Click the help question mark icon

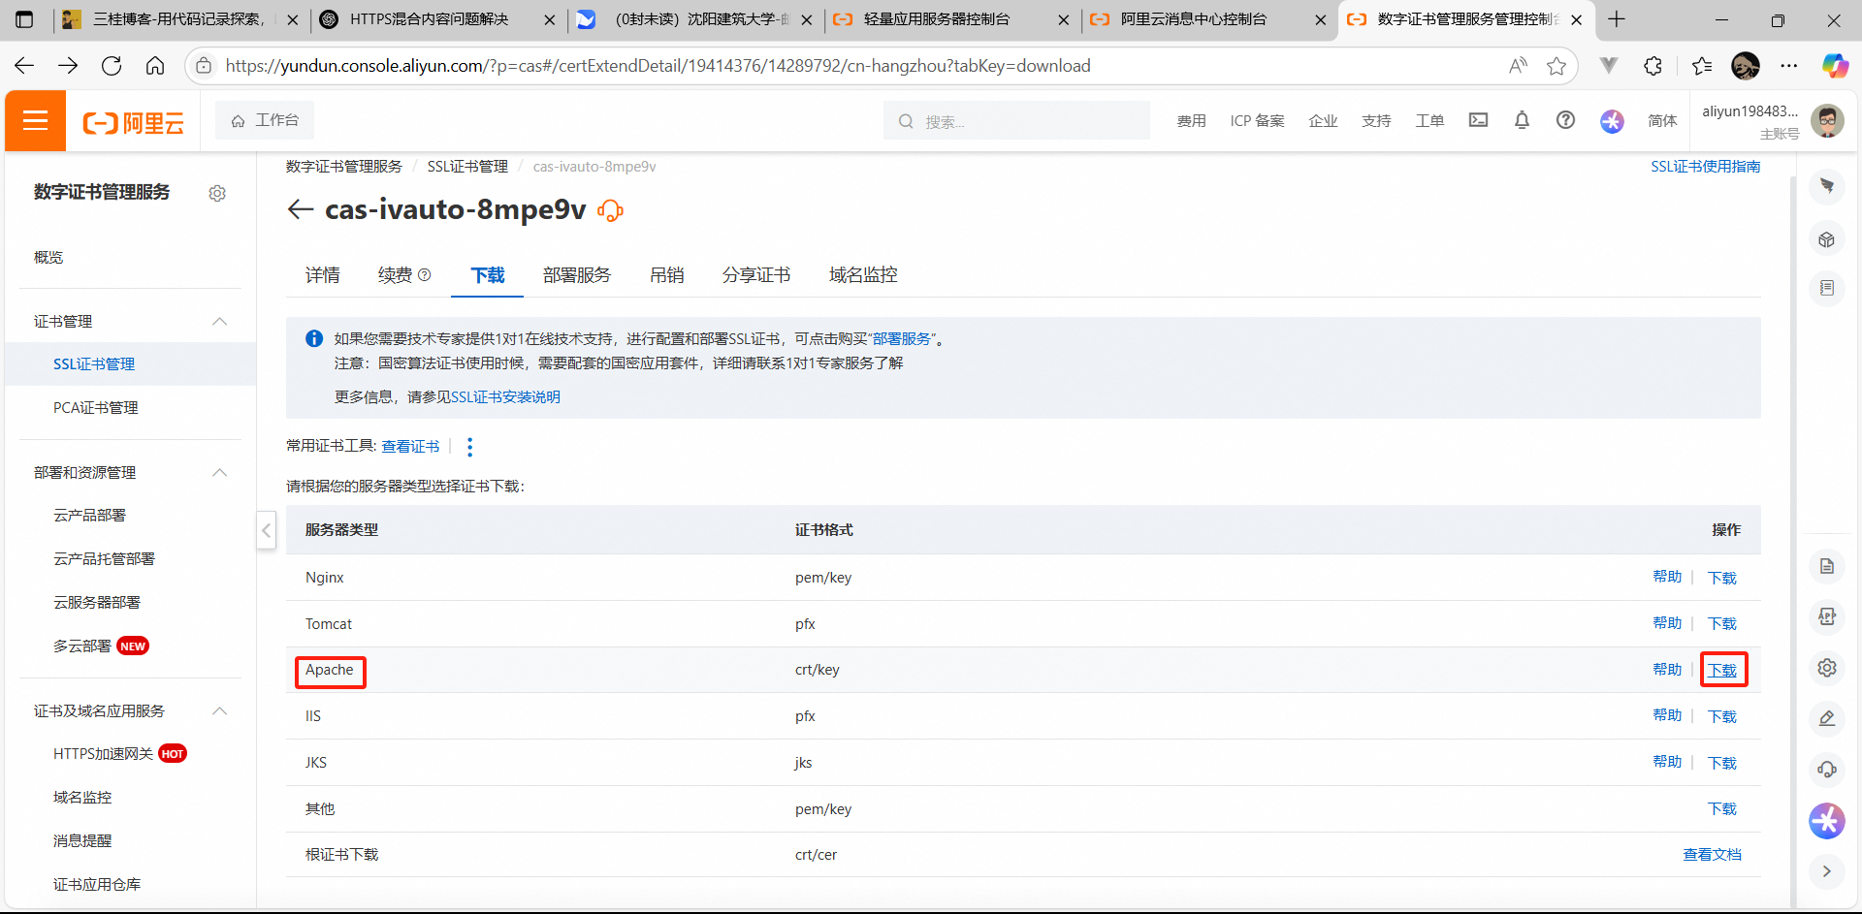(1565, 120)
